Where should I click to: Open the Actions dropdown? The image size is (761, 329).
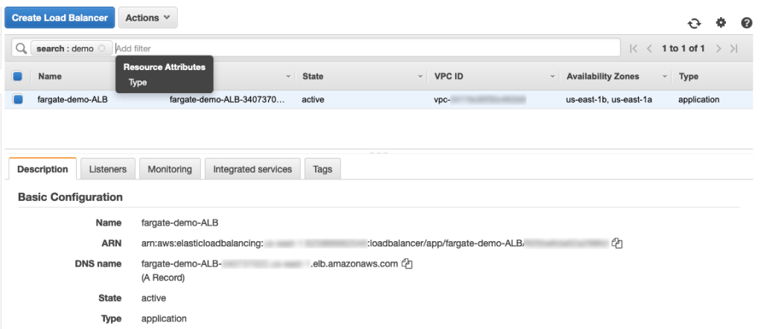coord(147,17)
